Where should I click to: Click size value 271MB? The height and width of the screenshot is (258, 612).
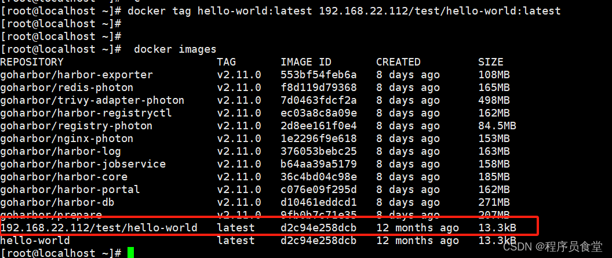(494, 202)
